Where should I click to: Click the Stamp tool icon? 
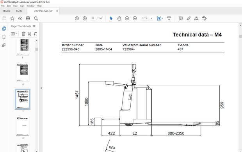click(204, 18)
